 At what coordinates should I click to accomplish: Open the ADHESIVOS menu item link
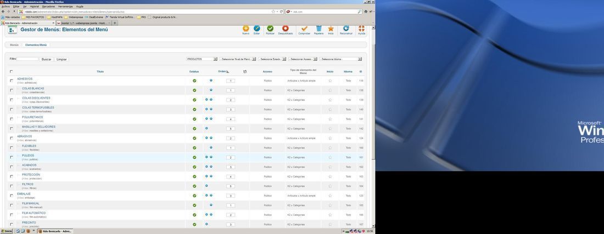25,79
